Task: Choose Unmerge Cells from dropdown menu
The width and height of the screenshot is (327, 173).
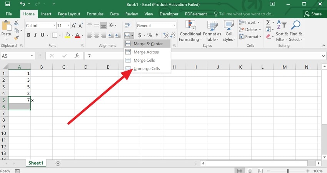Action: click(x=147, y=68)
